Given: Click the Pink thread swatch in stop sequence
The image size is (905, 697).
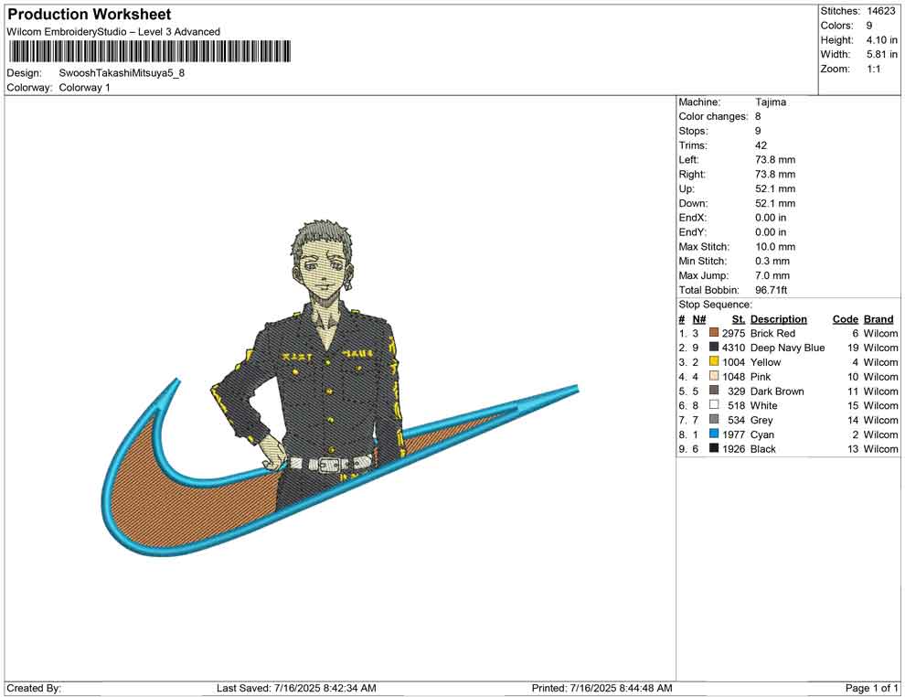Looking at the screenshot, I should click(x=714, y=376).
